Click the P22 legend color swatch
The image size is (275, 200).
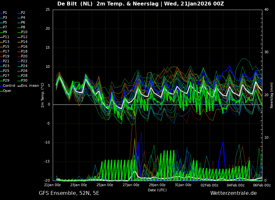(19, 61)
